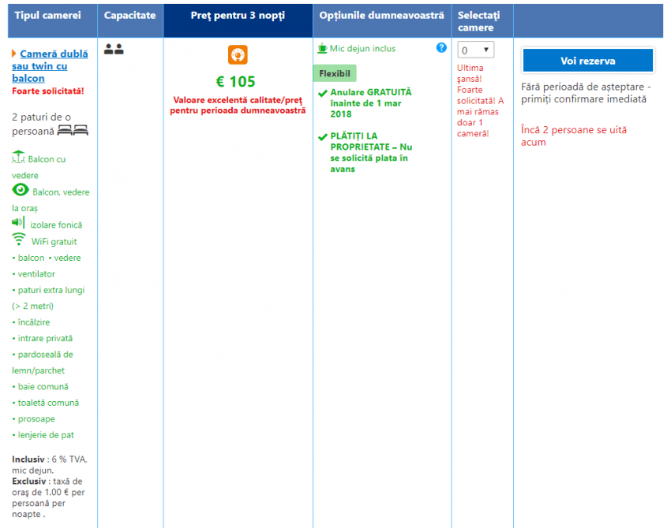Click the blue question mark help icon
The image size is (671, 528).
pos(441,48)
